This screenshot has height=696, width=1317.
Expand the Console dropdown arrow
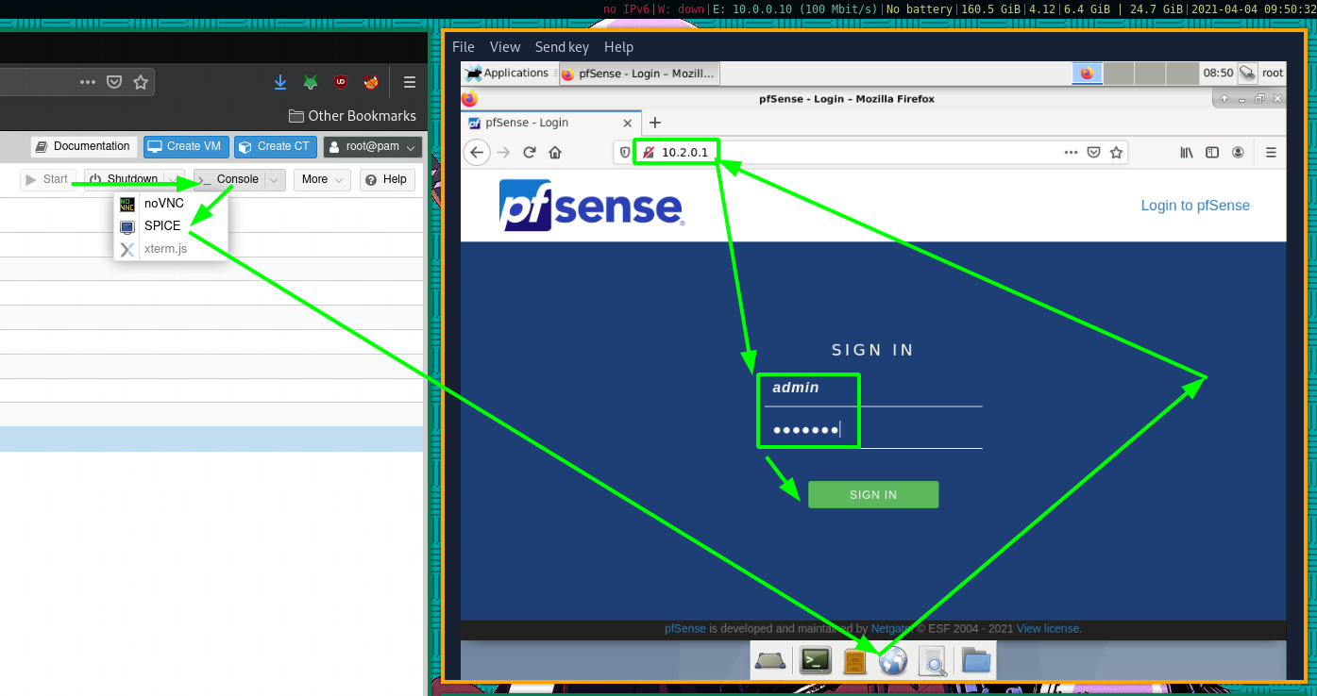[x=275, y=179]
